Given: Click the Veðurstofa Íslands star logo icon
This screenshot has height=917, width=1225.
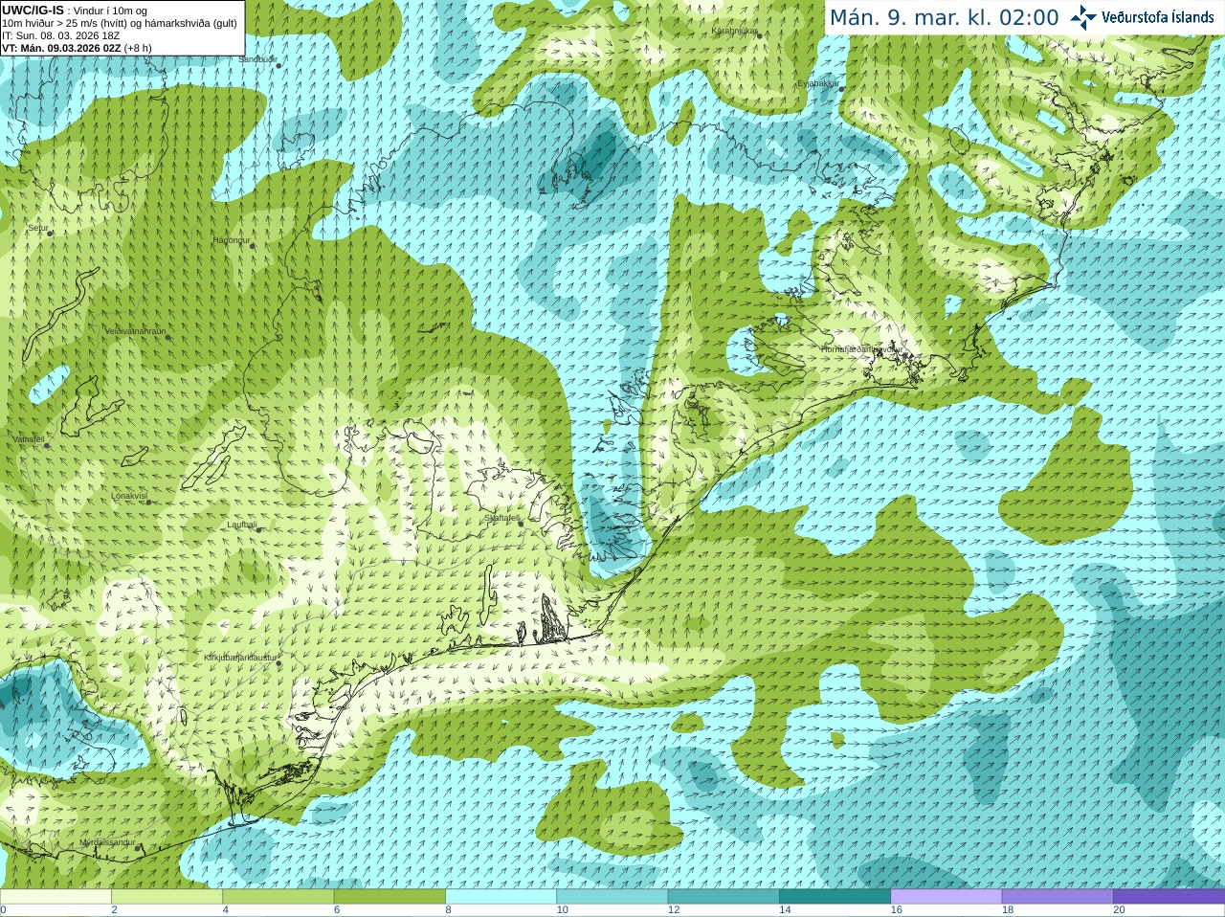Looking at the screenshot, I should 1083,17.
